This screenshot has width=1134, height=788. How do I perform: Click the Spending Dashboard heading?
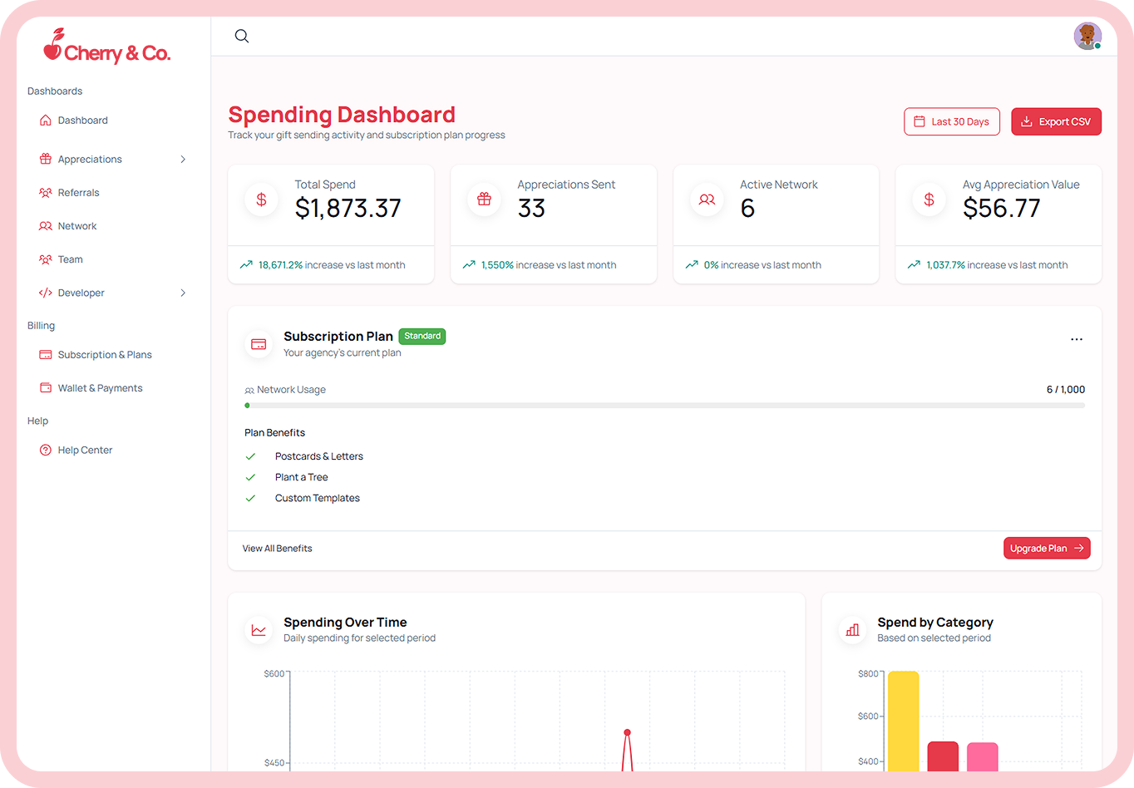342,114
